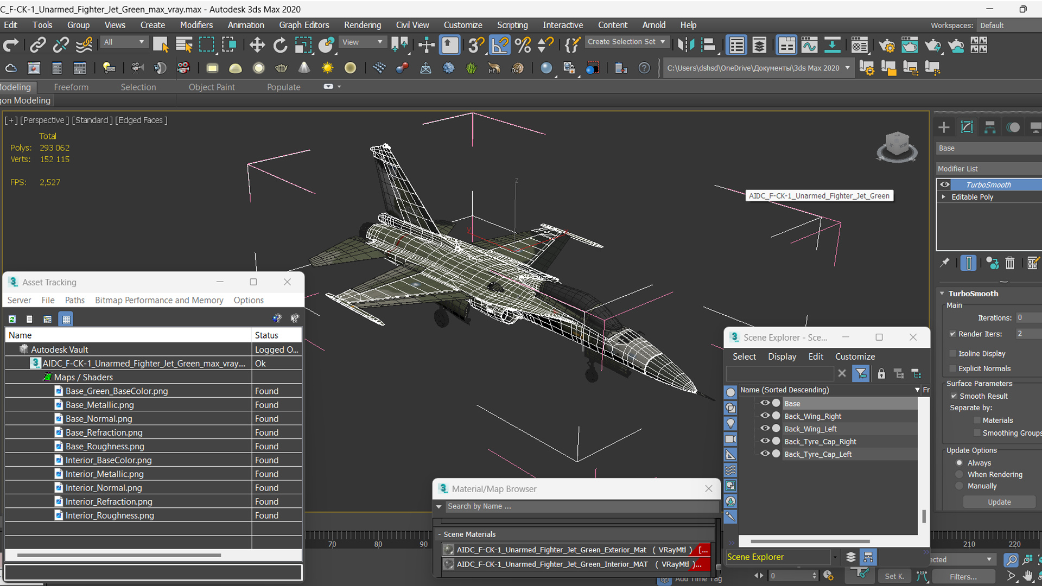The image size is (1042, 586).
Task: Open Bitmap Performance and Memory menu
Action: 159,300
